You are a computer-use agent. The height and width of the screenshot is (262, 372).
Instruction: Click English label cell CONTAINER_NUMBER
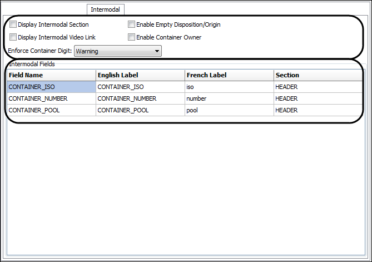pyautogui.click(x=141, y=98)
